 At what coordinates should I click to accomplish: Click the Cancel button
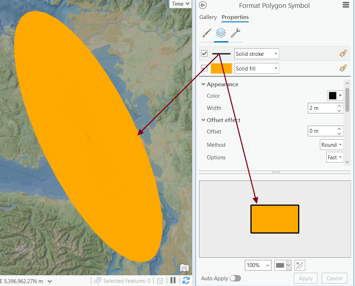click(334, 278)
